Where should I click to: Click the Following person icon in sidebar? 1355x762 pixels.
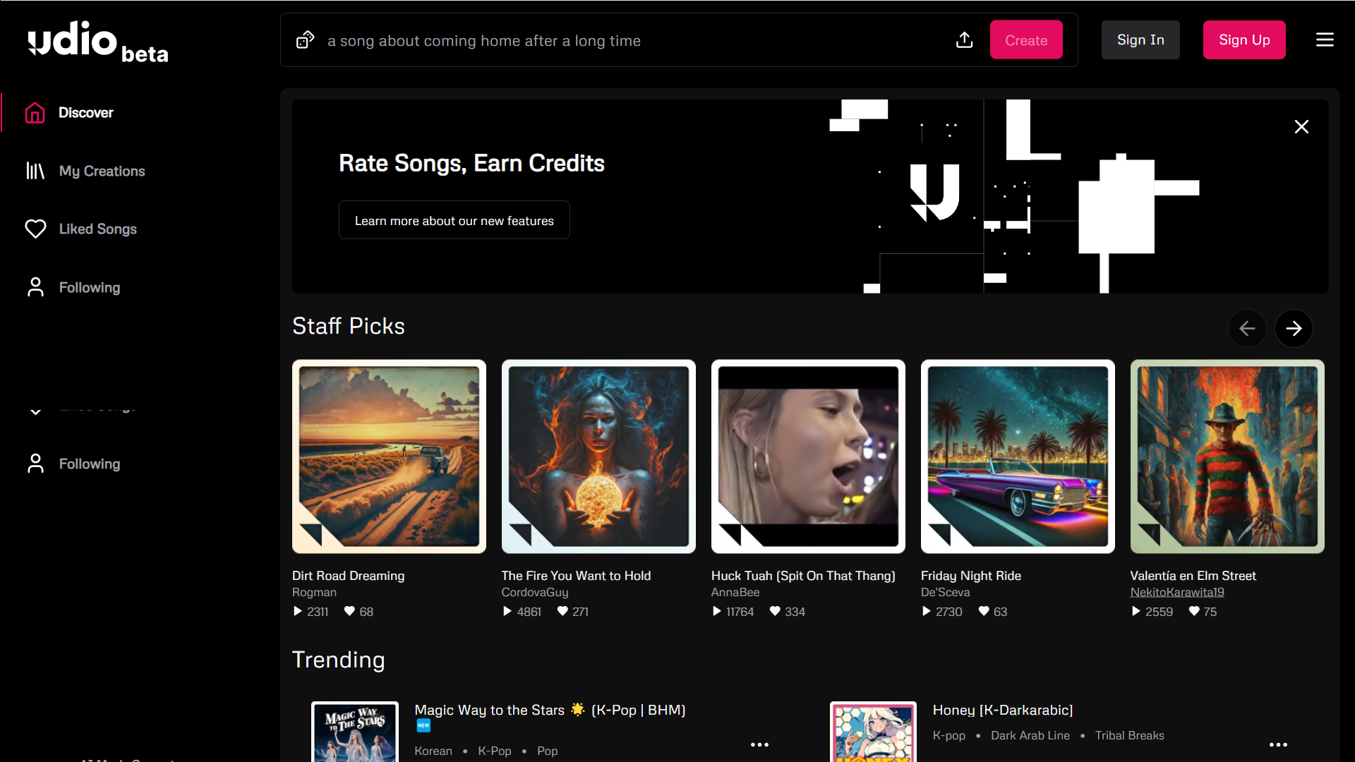[35, 286]
